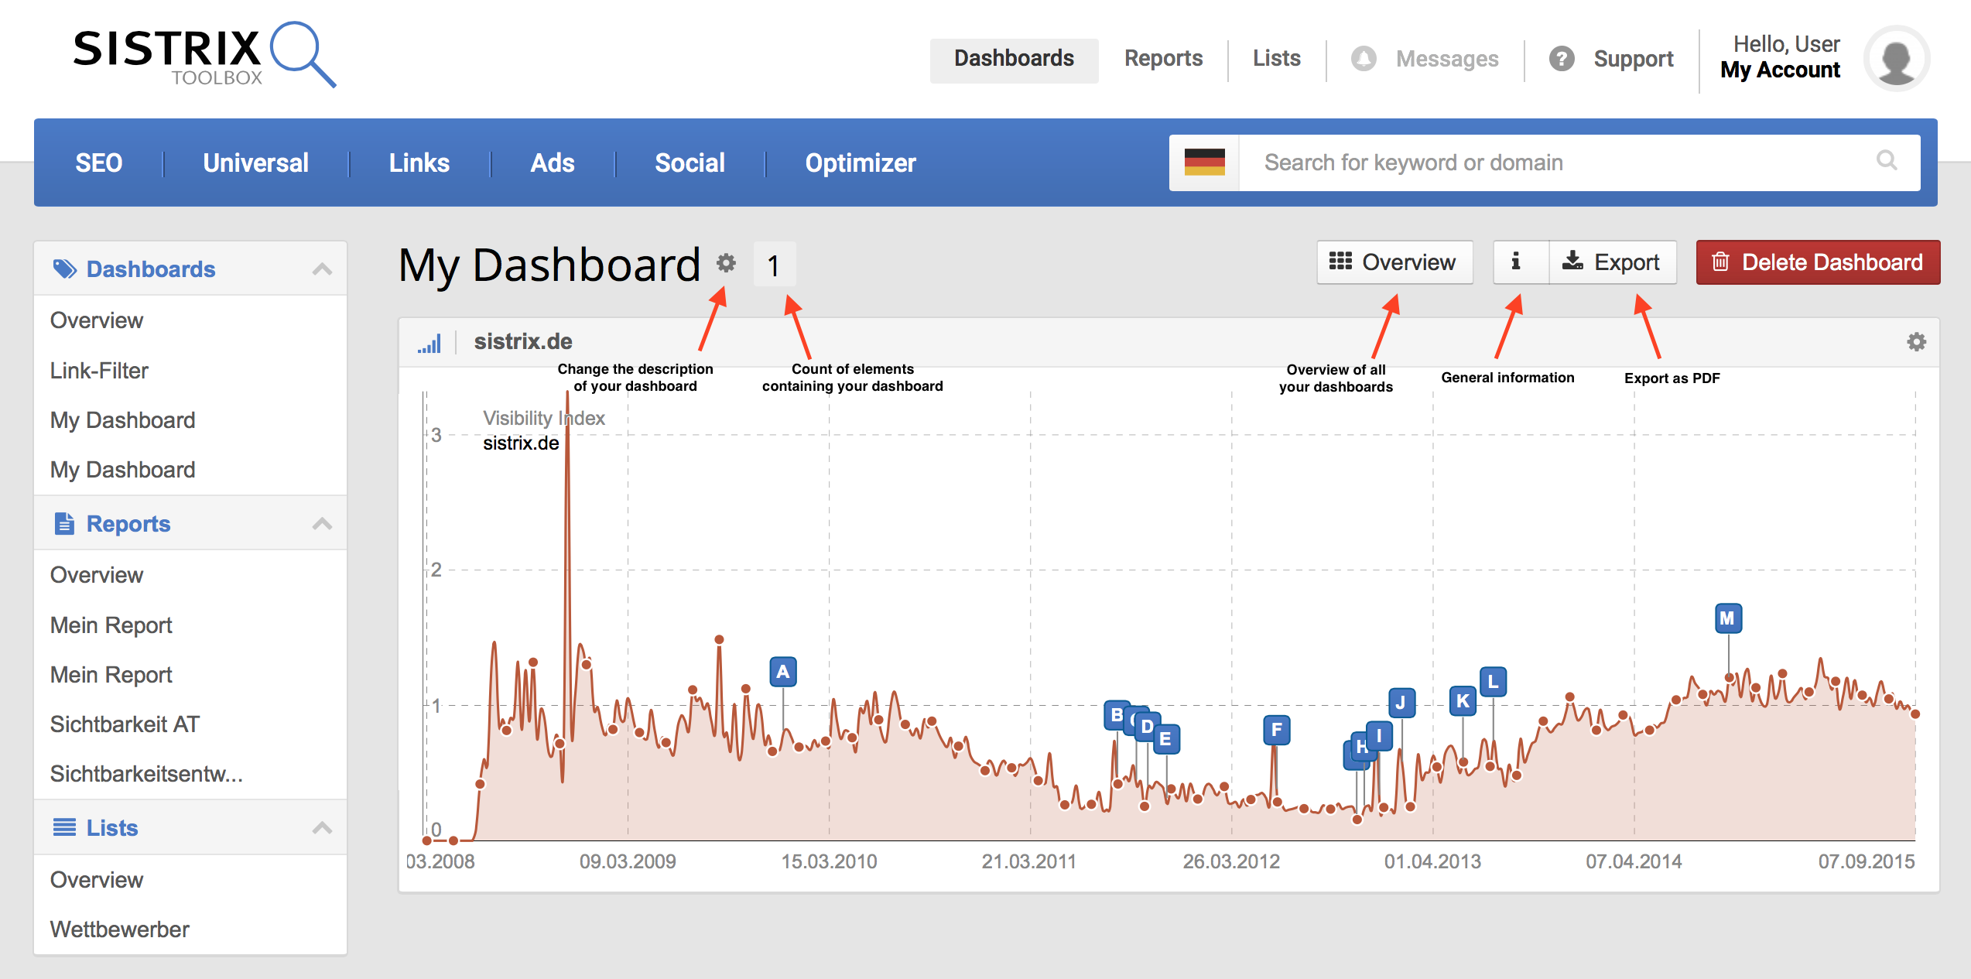Open Reports in the top navigation

click(1162, 59)
